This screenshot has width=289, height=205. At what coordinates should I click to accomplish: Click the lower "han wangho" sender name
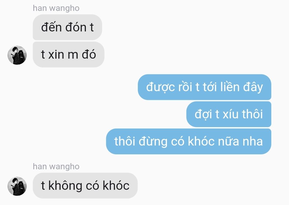(x=56, y=167)
